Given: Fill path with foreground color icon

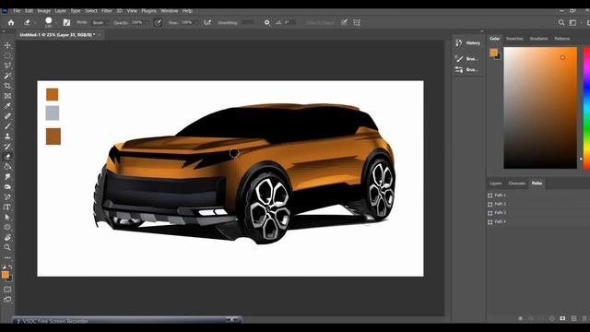Looking at the screenshot, I should [x=520, y=318].
